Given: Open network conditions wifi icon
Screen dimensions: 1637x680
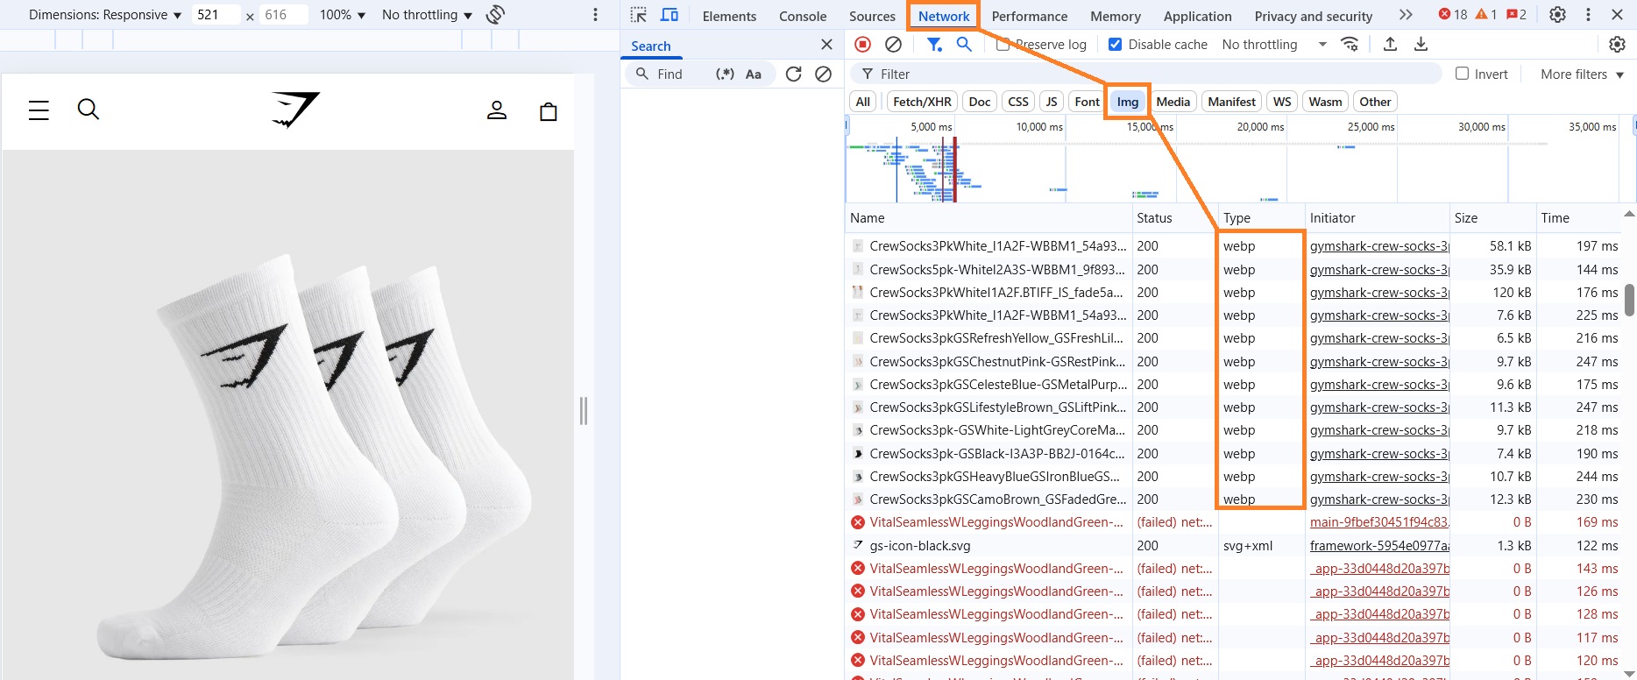Looking at the screenshot, I should pyautogui.click(x=1350, y=45).
